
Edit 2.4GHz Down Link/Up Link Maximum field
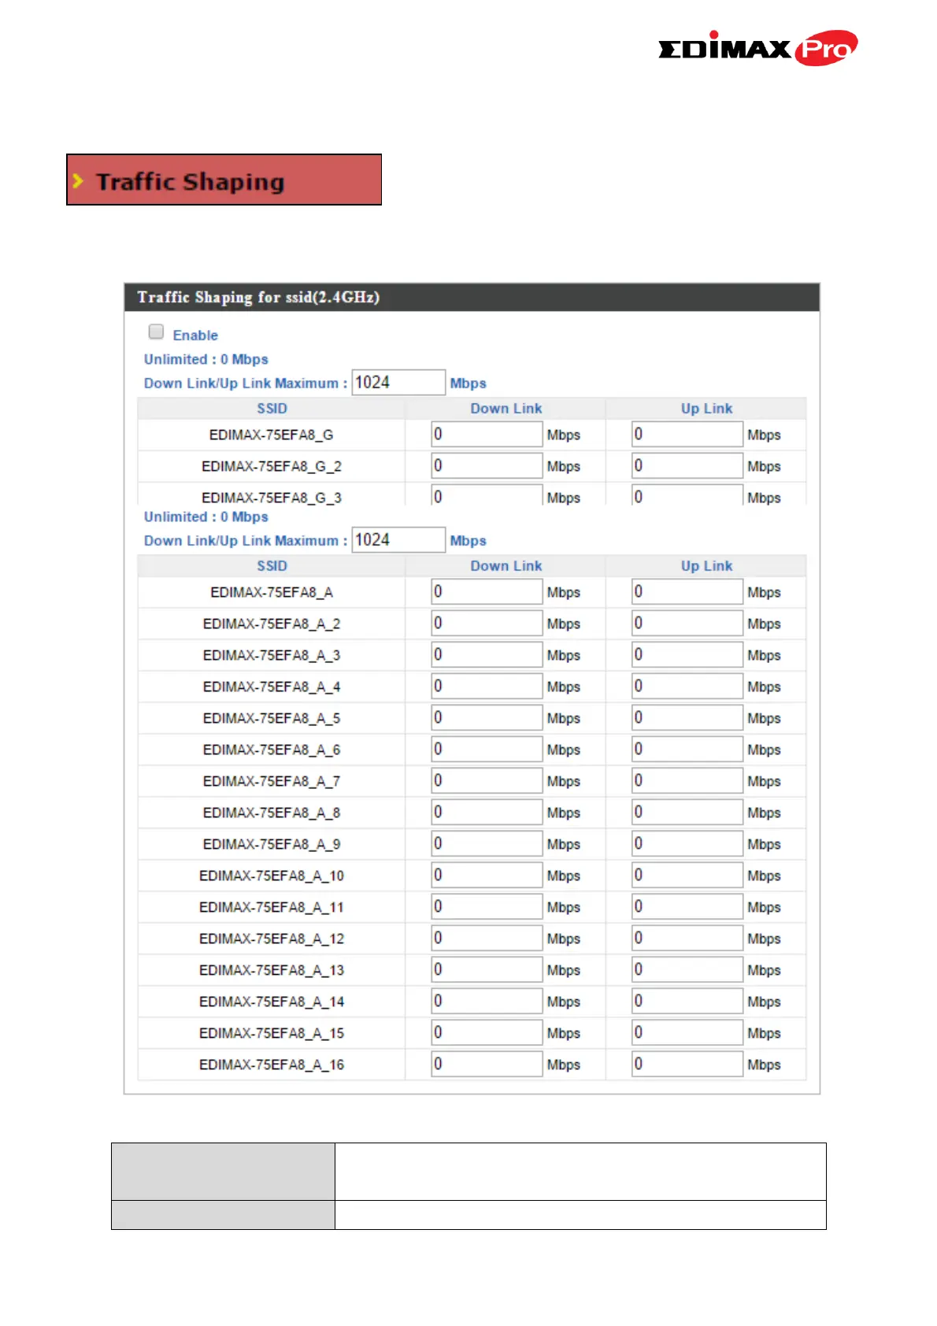pos(398,383)
